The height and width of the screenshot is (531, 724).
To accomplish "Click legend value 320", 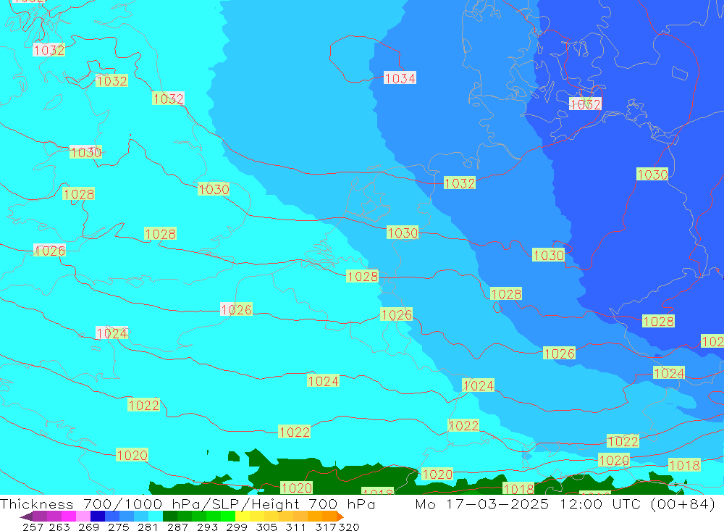I will pos(349,527).
